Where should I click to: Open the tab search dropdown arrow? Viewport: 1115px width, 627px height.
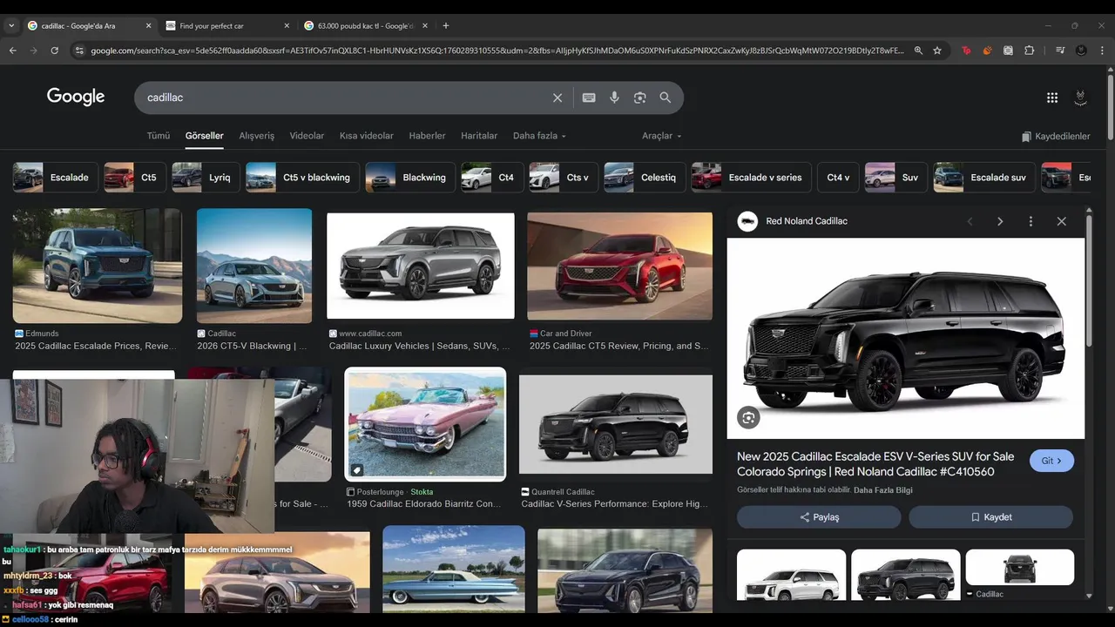(11, 25)
